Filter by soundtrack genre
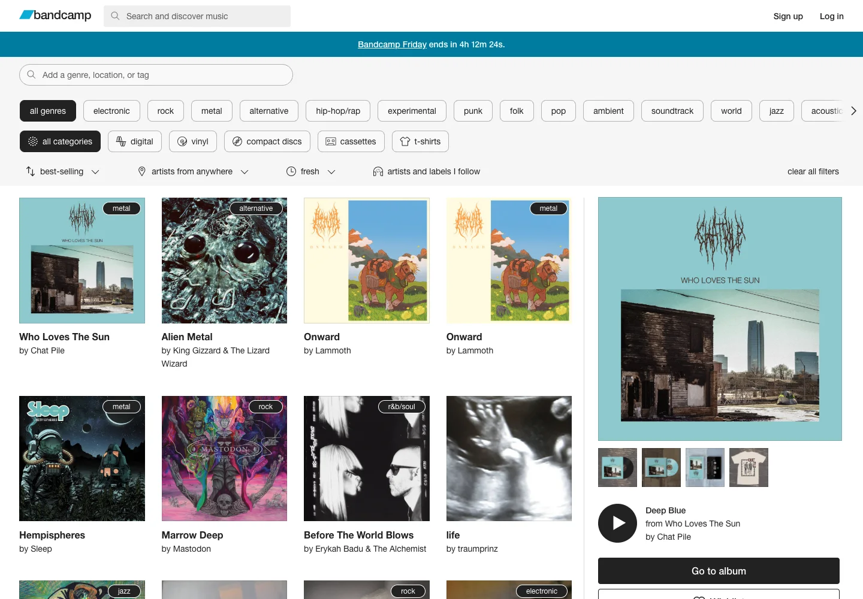The height and width of the screenshot is (599, 863). click(672, 111)
